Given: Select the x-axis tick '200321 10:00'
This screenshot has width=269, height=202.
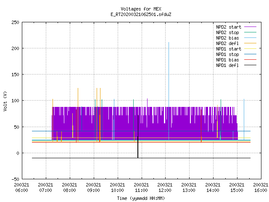Looking at the screenshot, I should pyautogui.click(x=118, y=188).
